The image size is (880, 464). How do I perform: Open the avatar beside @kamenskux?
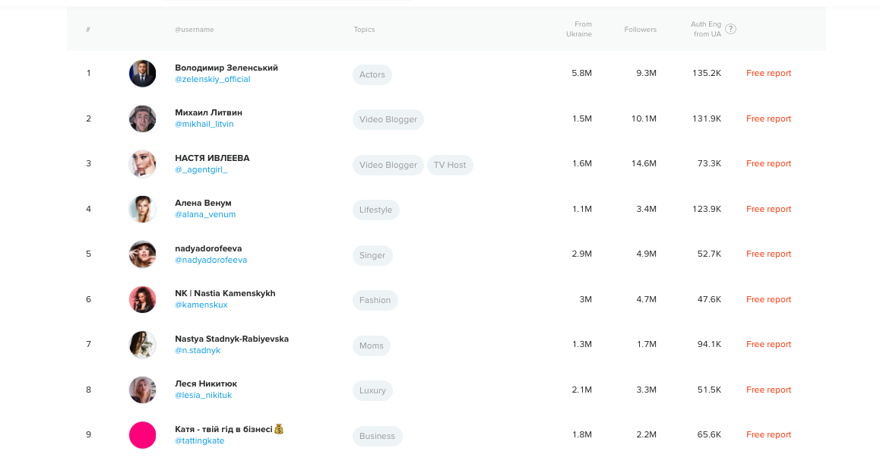(142, 299)
